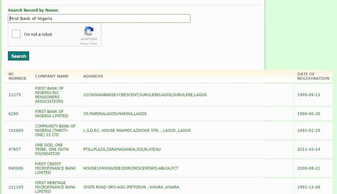Click the Search button

(x=18, y=56)
